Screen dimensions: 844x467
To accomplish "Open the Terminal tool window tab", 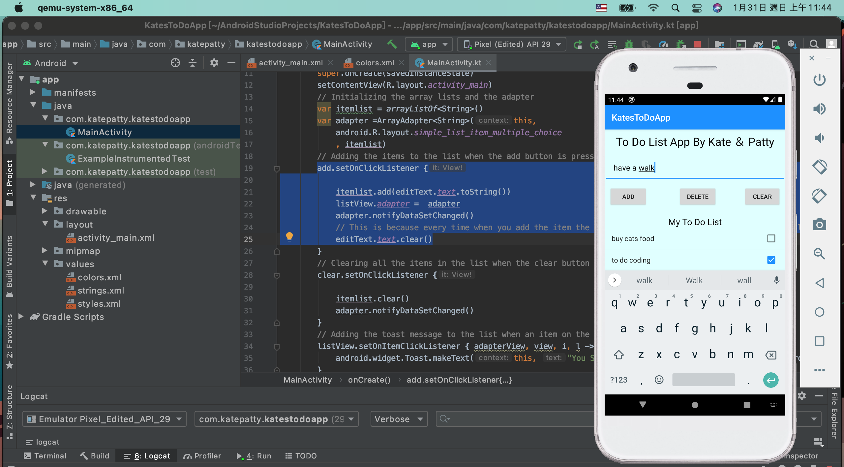I will pos(45,456).
